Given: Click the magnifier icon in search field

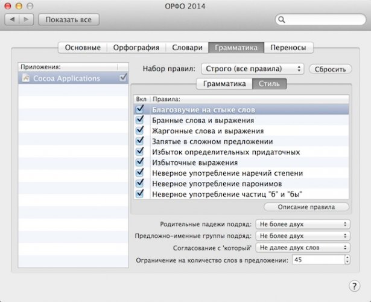Looking at the screenshot, I should point(282,20).
